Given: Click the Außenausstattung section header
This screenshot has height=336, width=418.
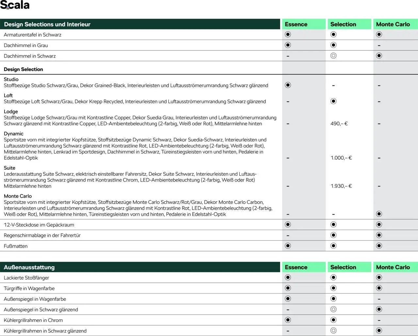Looking at the screenshot, I should click(29, 267).
